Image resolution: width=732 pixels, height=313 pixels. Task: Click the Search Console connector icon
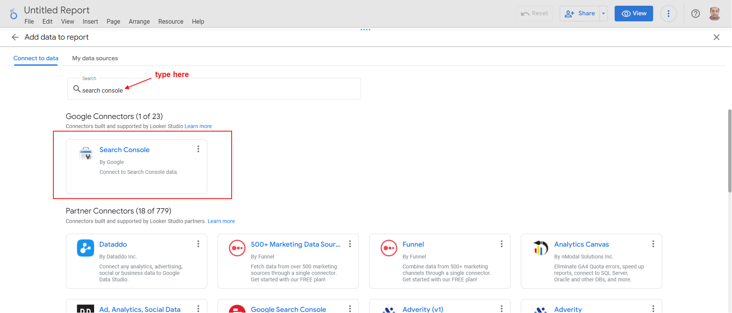86,153
